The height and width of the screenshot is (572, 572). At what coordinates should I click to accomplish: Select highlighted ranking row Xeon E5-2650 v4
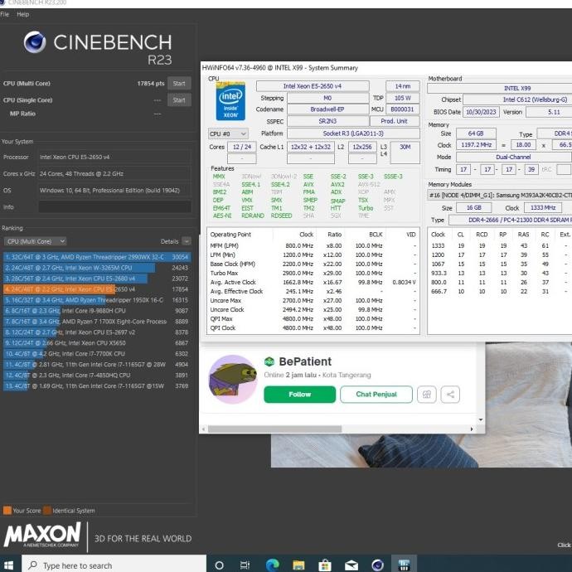pyautogui.click(x=97, y=289)
